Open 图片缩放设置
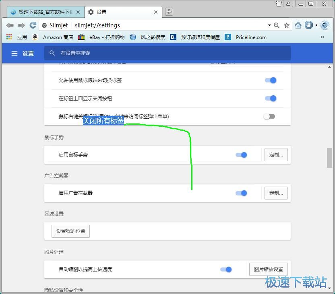 point(268,269)
